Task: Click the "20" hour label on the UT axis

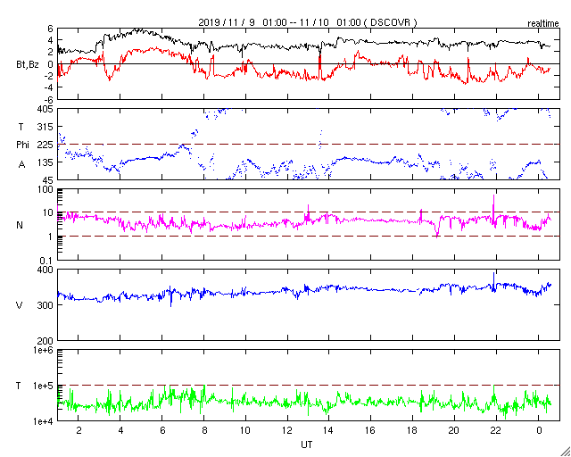Action: pos(454,429)
